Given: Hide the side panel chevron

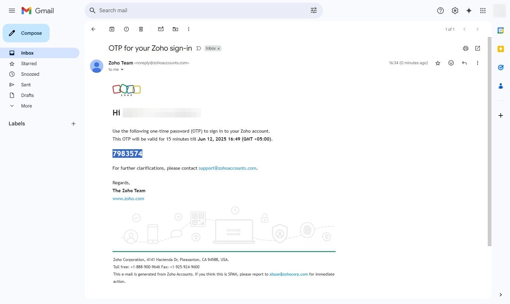Looking at the screenshot, I should [501, 295].
